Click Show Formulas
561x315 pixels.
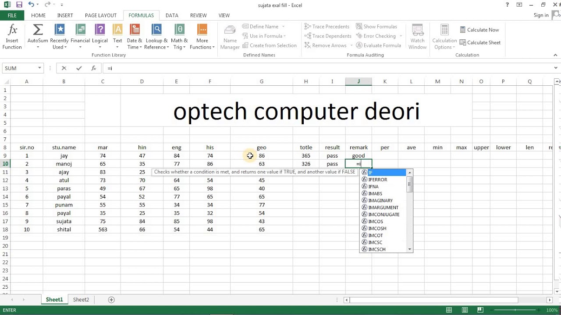tap(376, 27)
